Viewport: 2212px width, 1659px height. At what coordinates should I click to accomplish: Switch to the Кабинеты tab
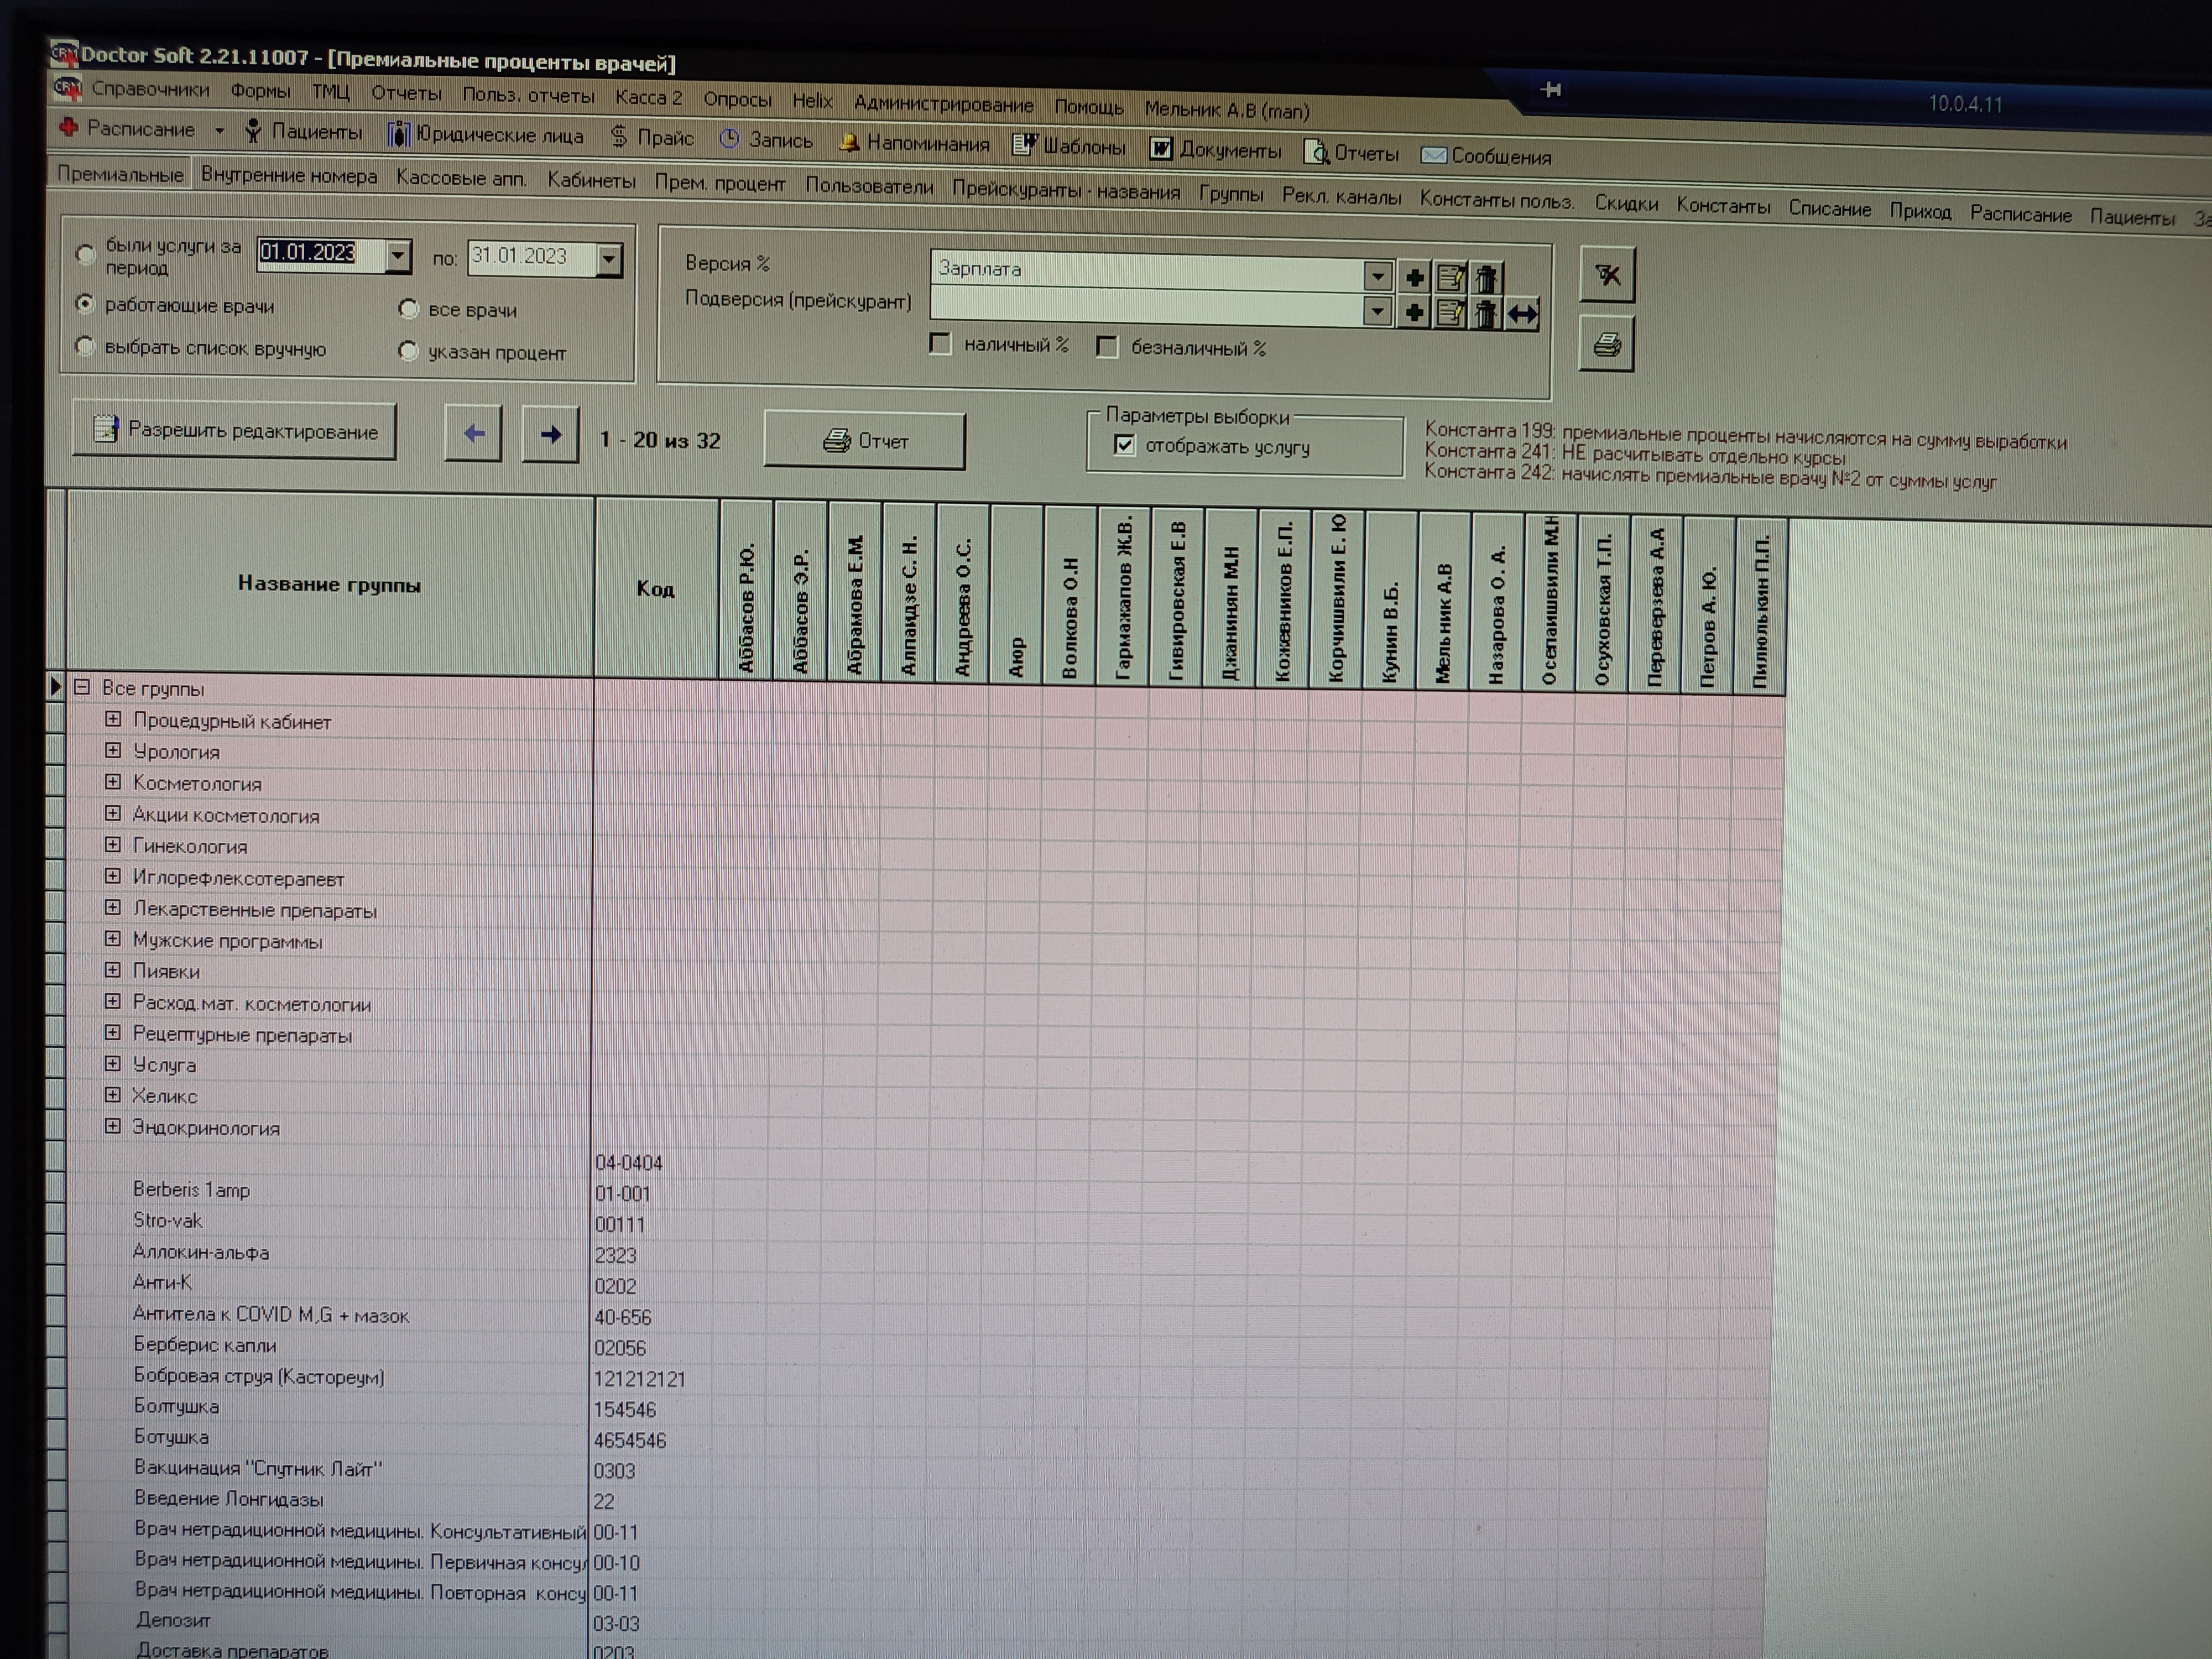click(x=591, y=181)
